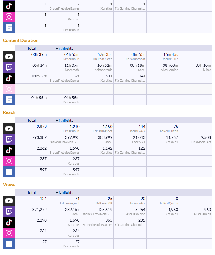Click the Twitch icon in Views section
Screen dimensions: 215x255
[9, 212]
